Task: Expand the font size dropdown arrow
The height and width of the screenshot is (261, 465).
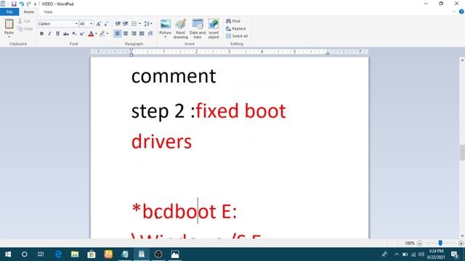Action: tap(92, 24)
